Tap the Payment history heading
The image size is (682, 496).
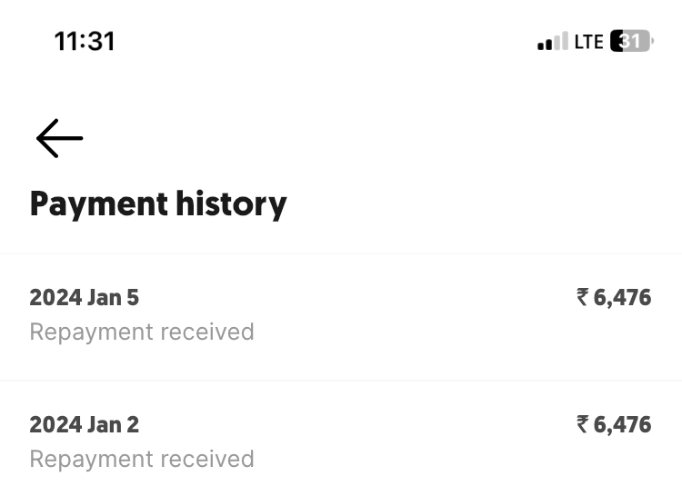coord(158,203)
